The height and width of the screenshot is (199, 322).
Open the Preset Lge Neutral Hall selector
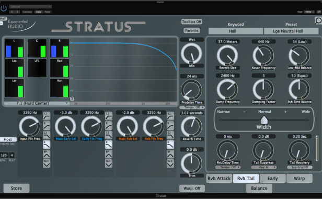tap(291, 31)
